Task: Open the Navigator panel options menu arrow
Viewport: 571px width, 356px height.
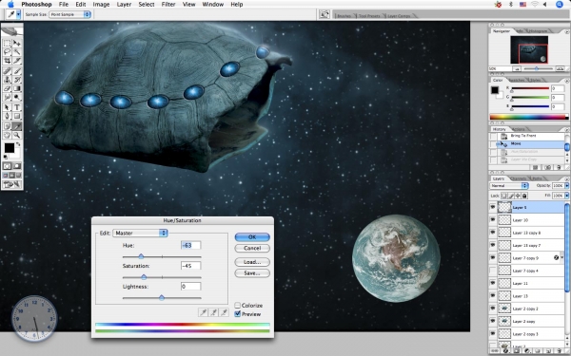Action: pyautogui.click(x=567, y=31)
